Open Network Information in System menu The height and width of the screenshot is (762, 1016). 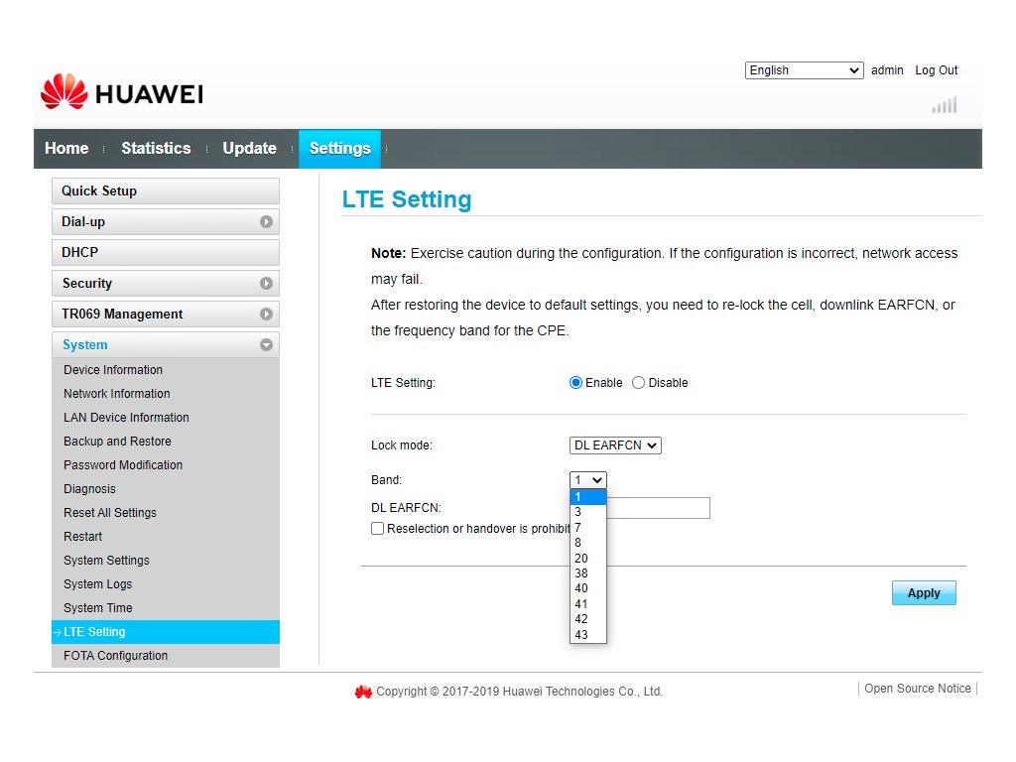pyautogui.click(x=117, y=393)
